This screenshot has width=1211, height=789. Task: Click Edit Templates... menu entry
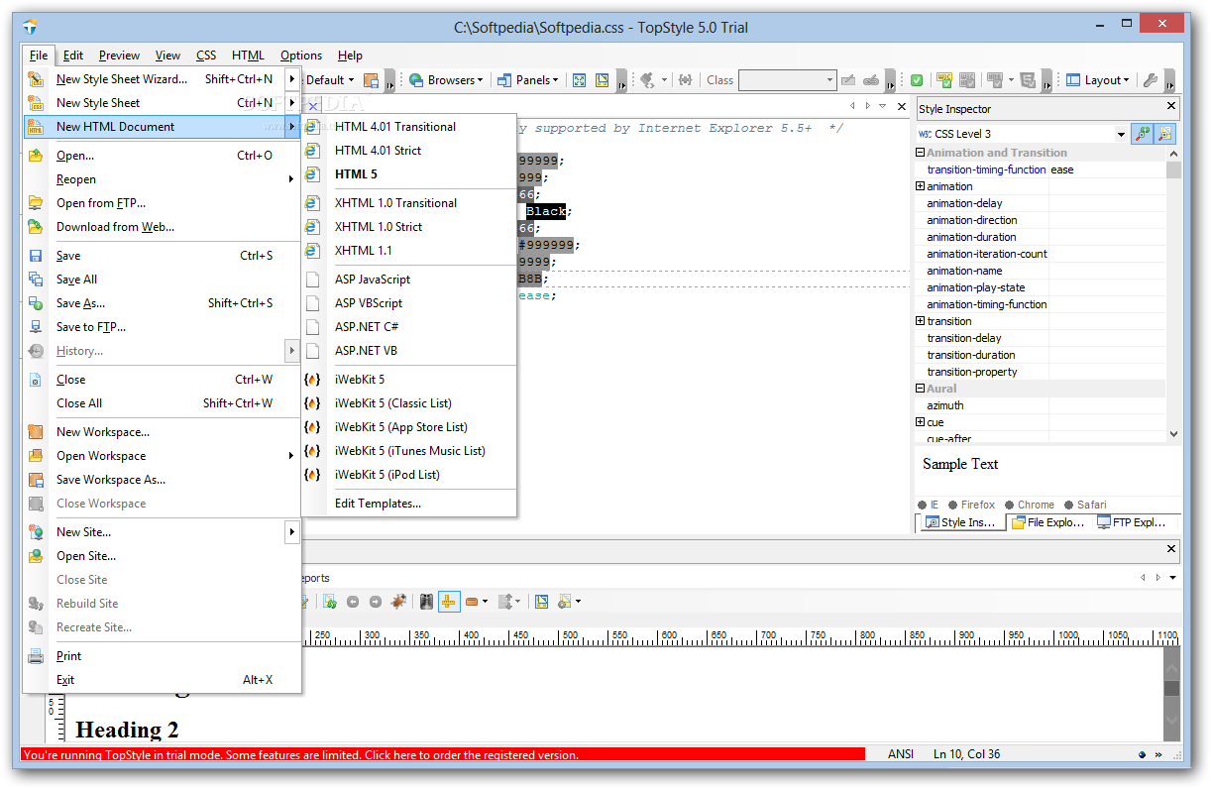click(409, 504)
